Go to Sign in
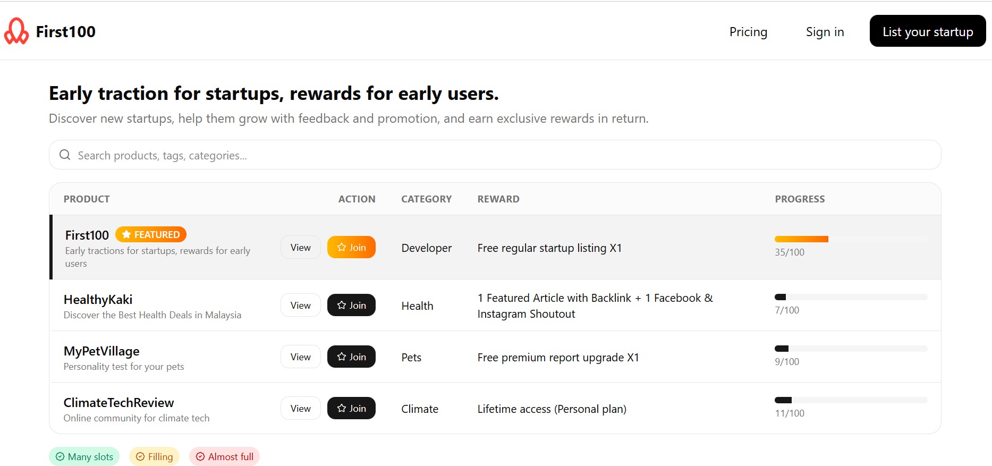The height and width of the screenshot is (466, 992). 825,32
